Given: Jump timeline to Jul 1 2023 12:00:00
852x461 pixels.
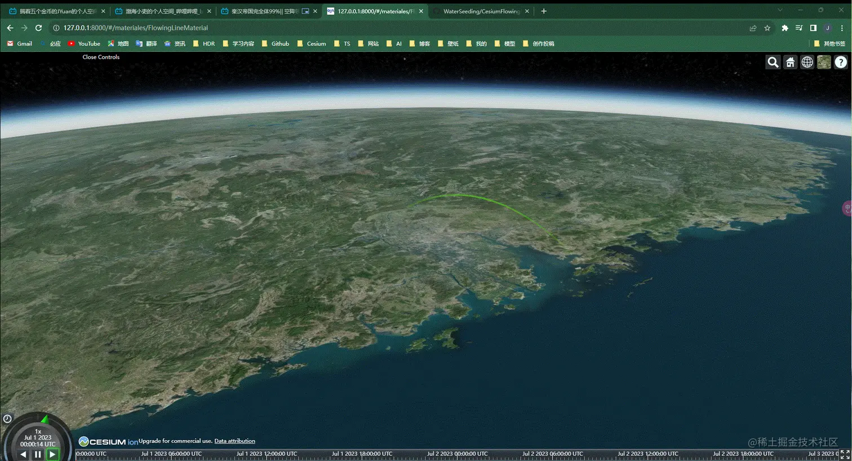Looking at the screenshot, I should click(267, 454).
